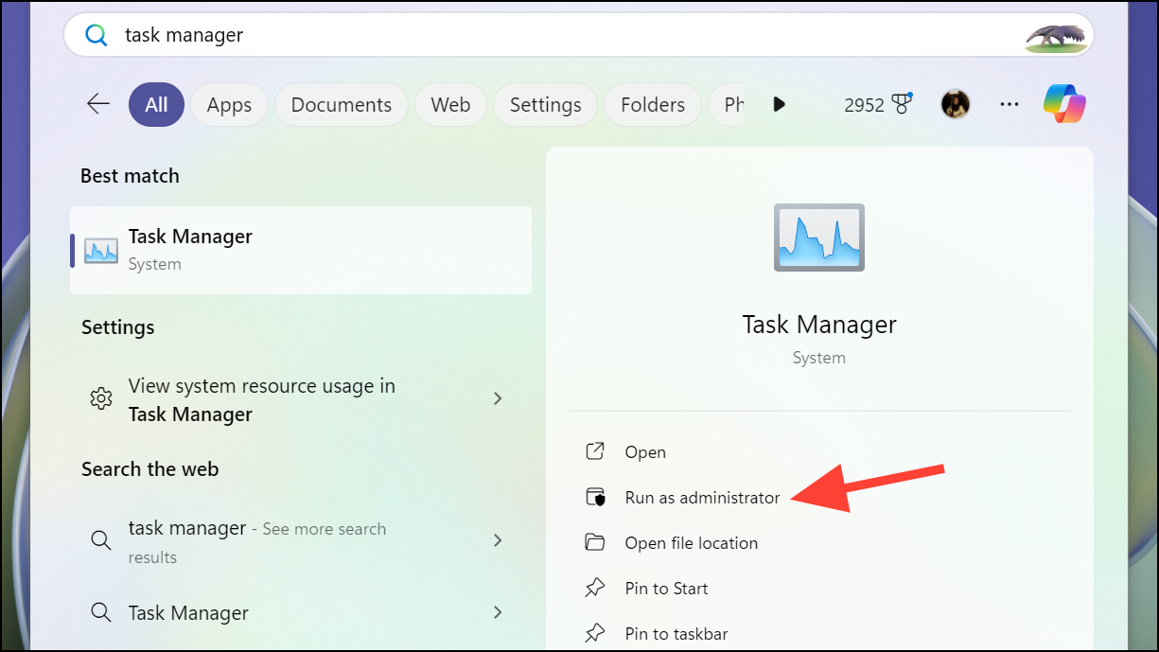Open the three-dot more options menu

click(x=1010, y=104)
